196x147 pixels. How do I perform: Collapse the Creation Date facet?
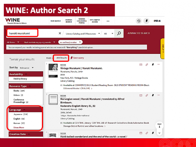click(26, 134)
